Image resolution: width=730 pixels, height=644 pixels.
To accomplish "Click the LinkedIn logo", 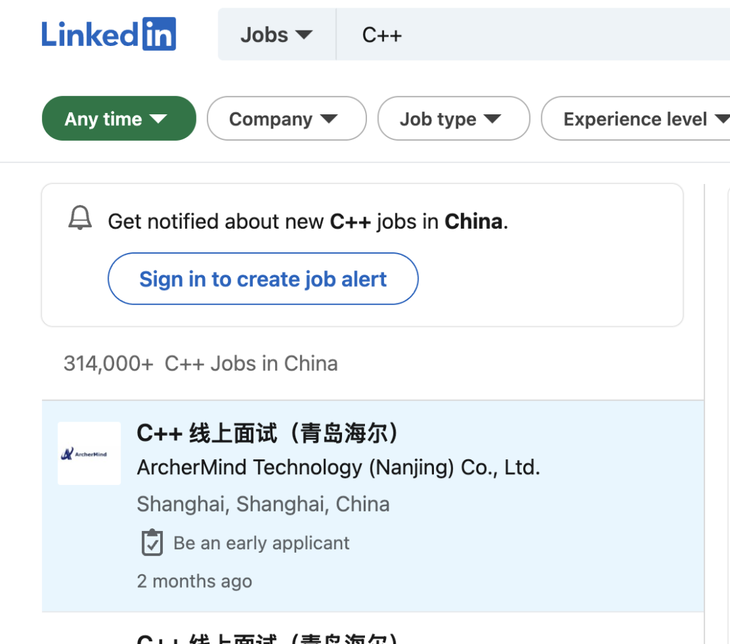I will tap(108, 34).
